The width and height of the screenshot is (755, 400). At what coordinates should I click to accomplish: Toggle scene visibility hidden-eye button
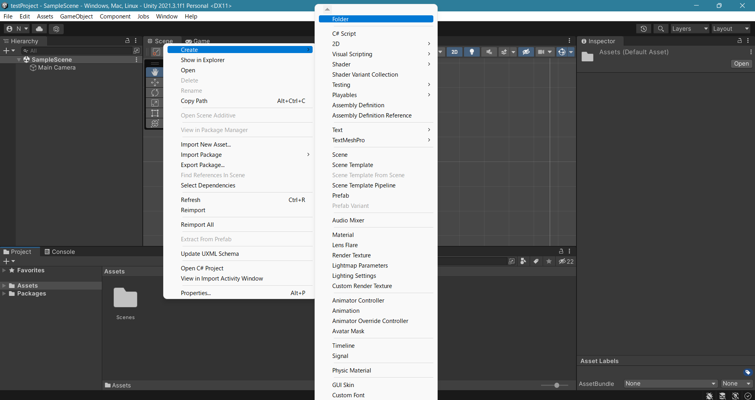click(x=526, y=52)
